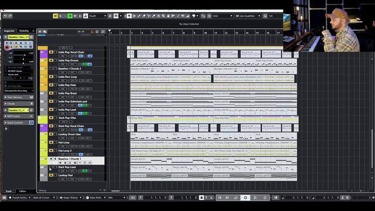Go to the previous marker transport button

(x=220, y=198)
